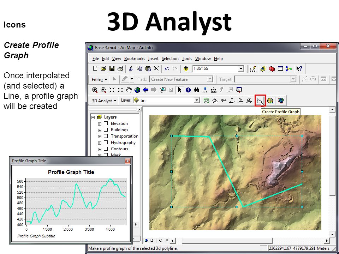Open a map document with Open icon
Viewport: 339px width, 254px height.
103,69
